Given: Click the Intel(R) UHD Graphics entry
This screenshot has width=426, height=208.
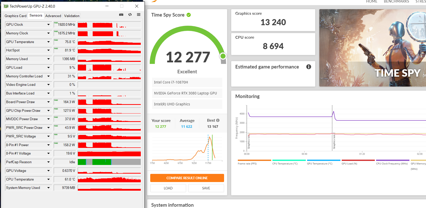Looking at the screenshot, I should coord(187,104).
